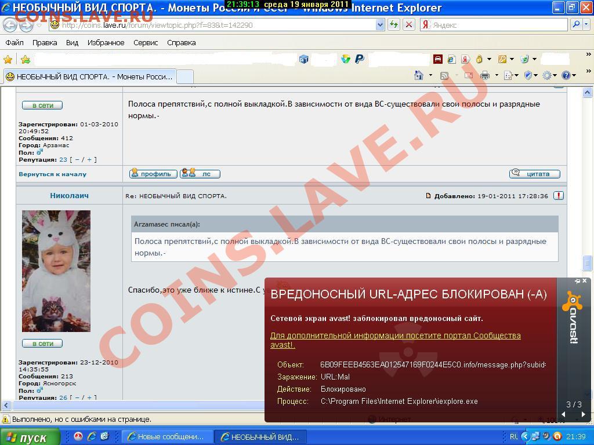The image size is (594, 445).
Task: Close the avast! alert popup
Action: coord(585,281)
